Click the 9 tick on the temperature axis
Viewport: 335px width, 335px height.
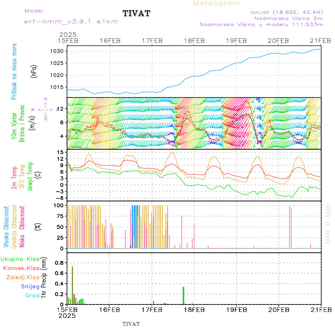tap(62, 165)
